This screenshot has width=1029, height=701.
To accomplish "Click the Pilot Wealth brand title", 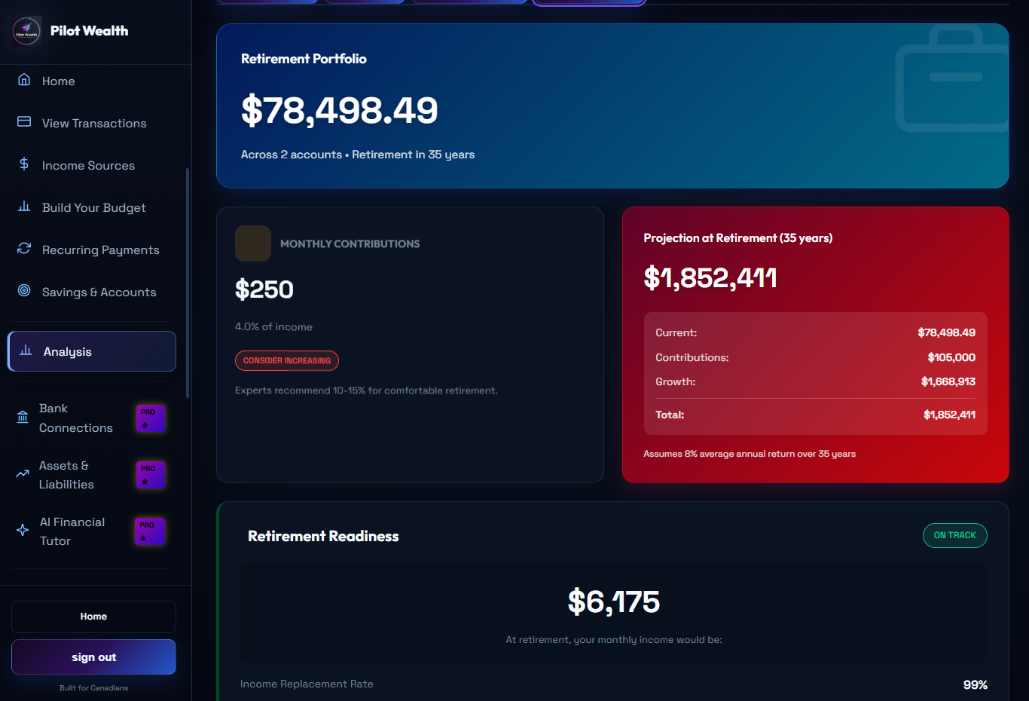I will point(89,31).
